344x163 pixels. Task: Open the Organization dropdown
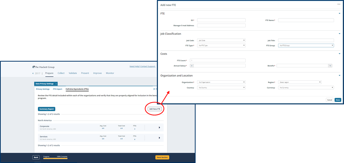221,82
